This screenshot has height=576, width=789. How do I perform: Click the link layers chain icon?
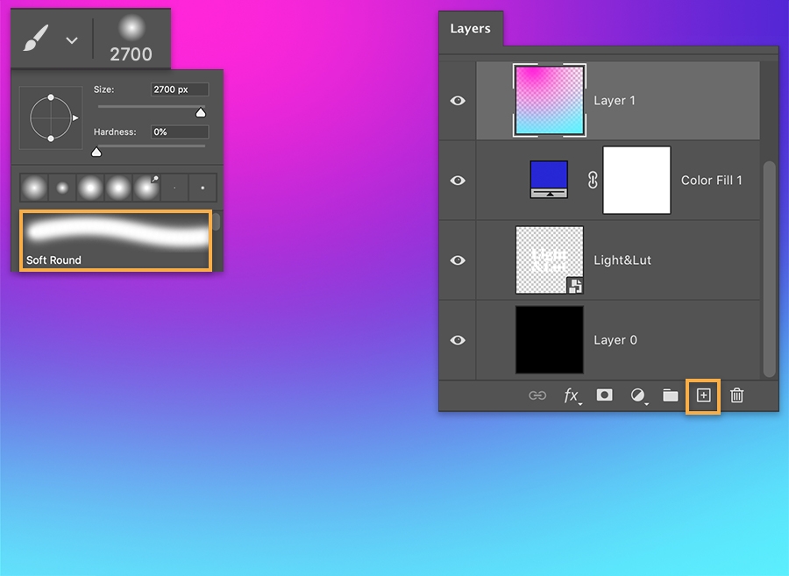tap(538, 395)
